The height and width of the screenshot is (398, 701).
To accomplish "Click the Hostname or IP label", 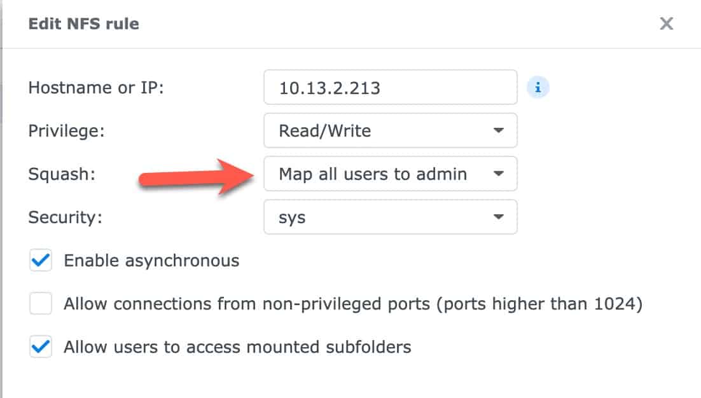I will (x=96, y=88).
